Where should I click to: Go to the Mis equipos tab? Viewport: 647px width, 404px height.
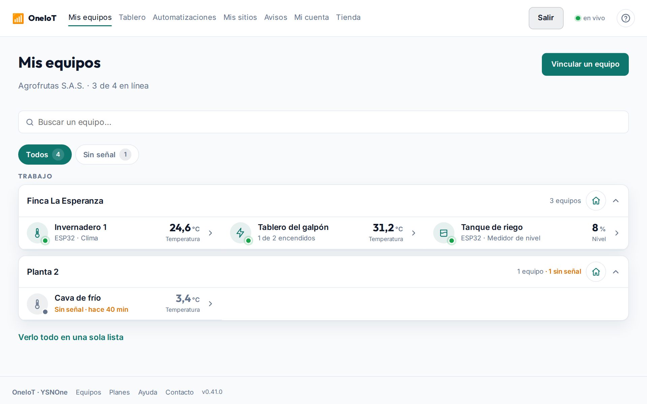90,18
